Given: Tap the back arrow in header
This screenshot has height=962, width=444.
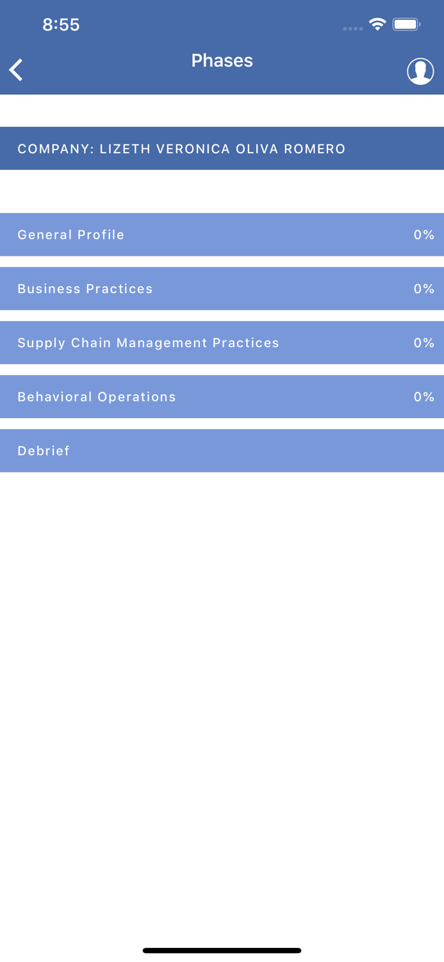Looking at the screenshot, I should 17,70.
